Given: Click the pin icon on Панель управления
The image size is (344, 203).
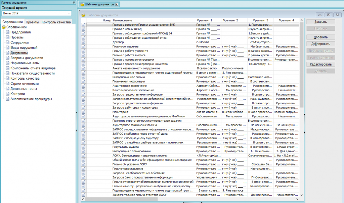Looking at the screenshot, I should point(74,2).
